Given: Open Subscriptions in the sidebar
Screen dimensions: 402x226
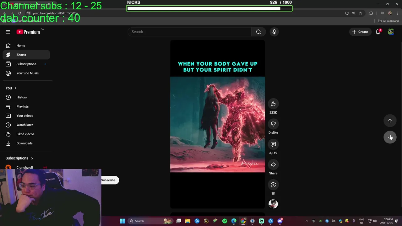Looking at the screenshot, I should (x=26, y=64).
